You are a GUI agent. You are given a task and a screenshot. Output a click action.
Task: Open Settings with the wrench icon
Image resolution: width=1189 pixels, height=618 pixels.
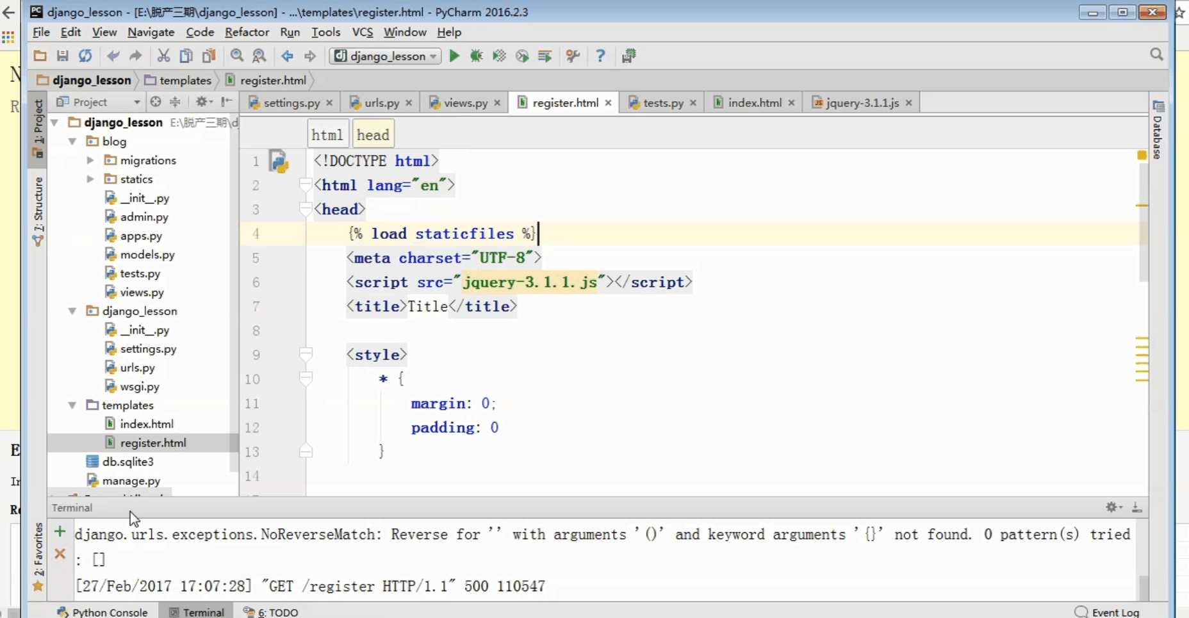pyautogui.click(x=573, y=56)
